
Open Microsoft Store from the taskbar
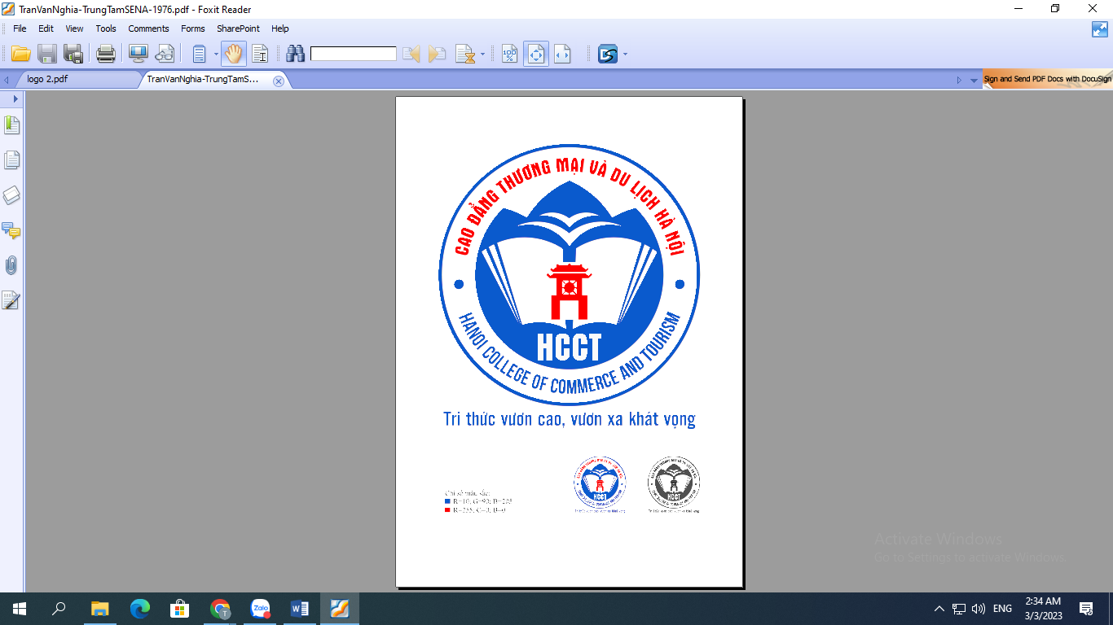click(179, 609)
